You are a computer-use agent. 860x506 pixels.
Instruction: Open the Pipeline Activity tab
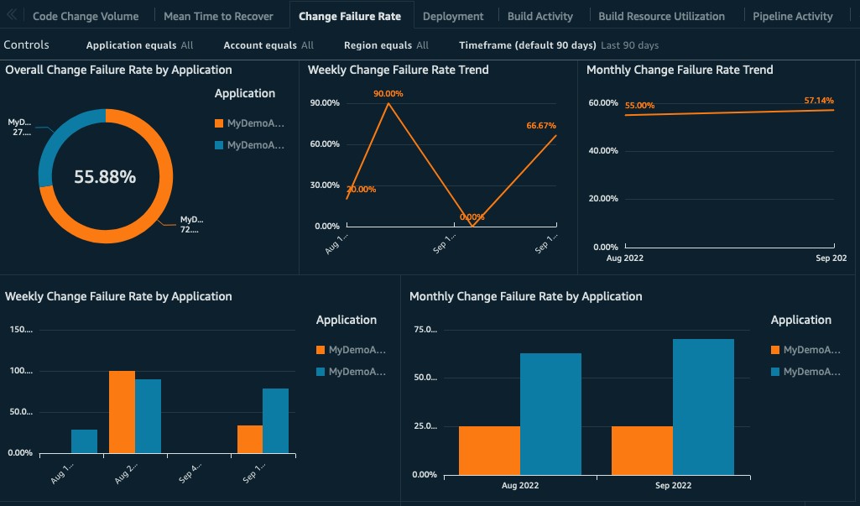[x=793, y=16]
